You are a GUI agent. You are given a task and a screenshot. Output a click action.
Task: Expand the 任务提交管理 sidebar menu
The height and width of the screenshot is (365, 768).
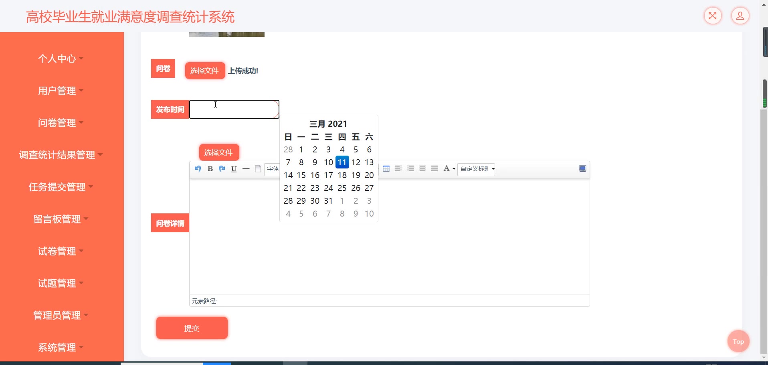(61, 187)
